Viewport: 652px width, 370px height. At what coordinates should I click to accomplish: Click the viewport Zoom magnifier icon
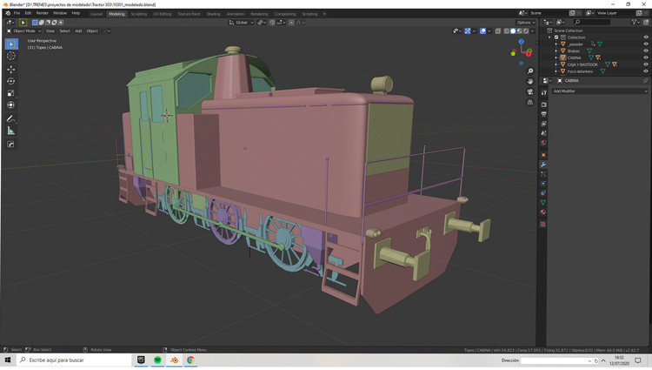point(530,71)
